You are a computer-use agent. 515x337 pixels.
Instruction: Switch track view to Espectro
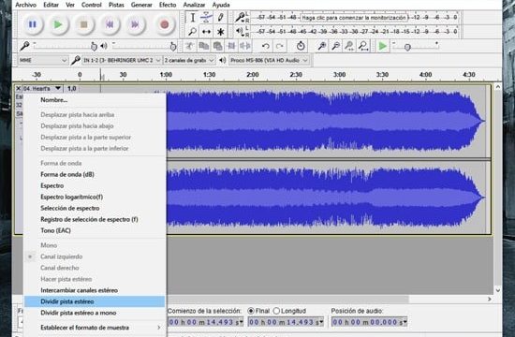click(x=94, y=185)
